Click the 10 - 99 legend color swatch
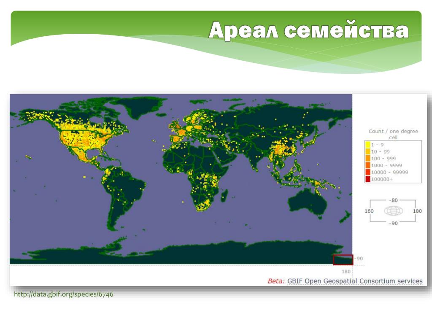This screenshot has height=324, width=432. click(367, 151)
